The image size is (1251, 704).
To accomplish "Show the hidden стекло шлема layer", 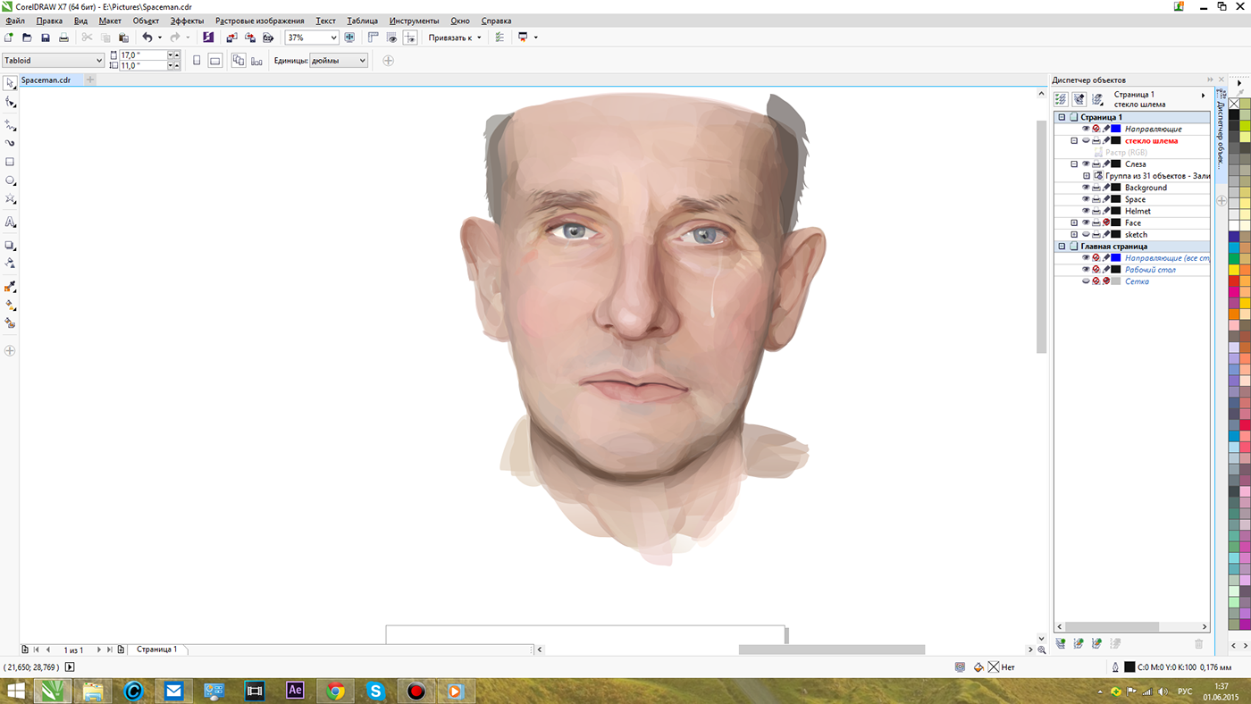I will pyautogui.click(x=1086, y=140).
